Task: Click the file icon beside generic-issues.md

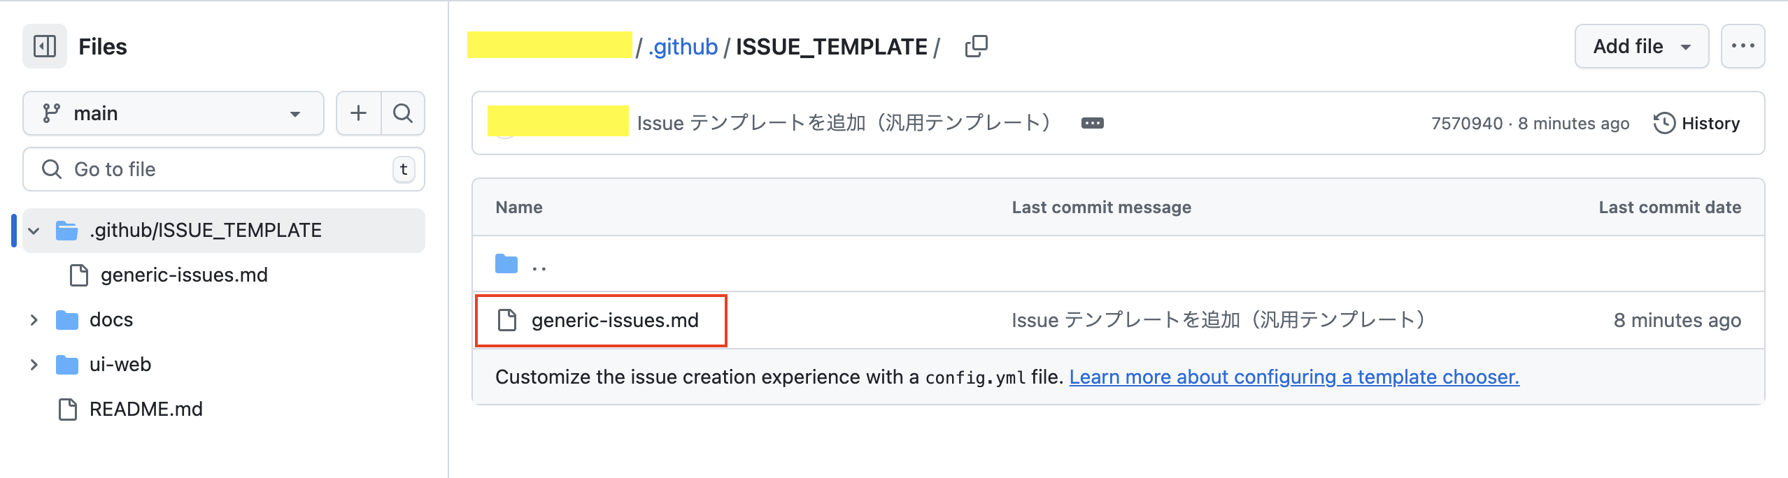Action: point(505,320)
